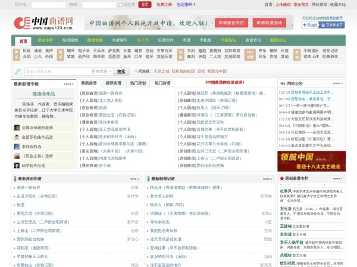357x267 pixels.
Task: Click the 搜索 search button
Action: pyautogui.click(x=121, y=72)
